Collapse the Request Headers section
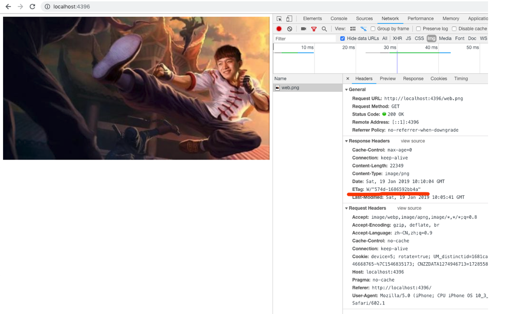 [x=346, y=208]
